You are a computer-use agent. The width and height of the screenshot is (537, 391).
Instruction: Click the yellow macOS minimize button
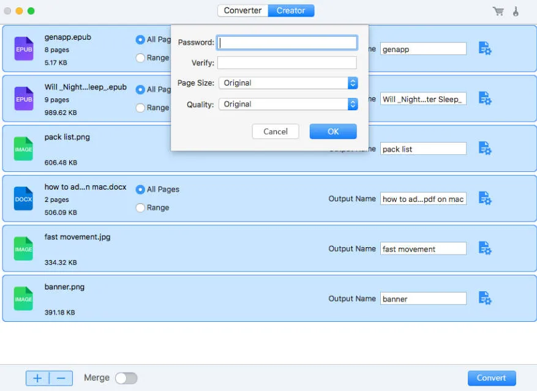[x=19, y=11]
